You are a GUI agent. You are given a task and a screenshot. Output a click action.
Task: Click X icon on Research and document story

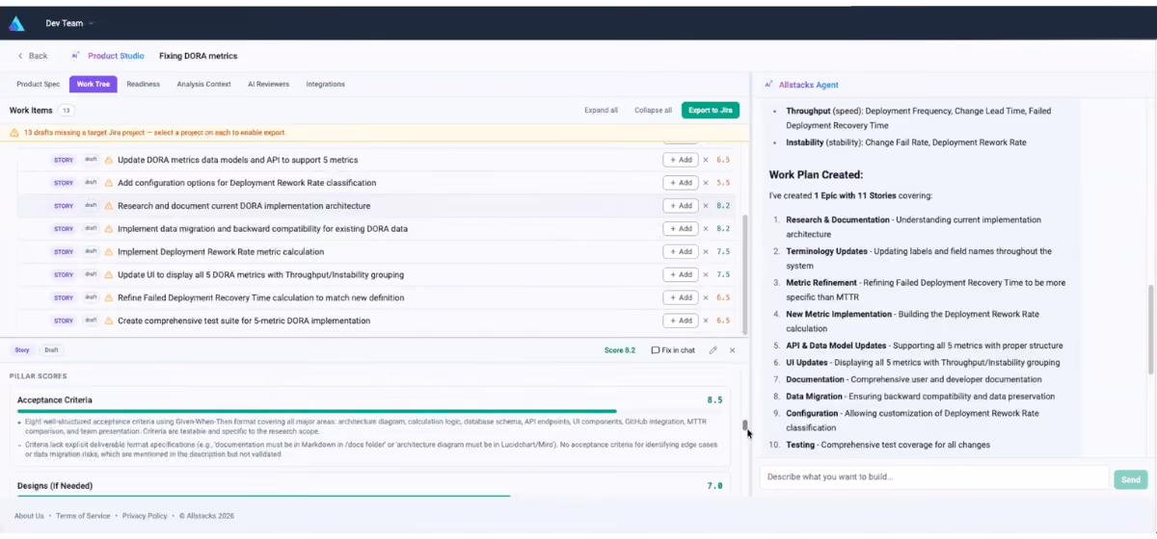click(706, 206)
